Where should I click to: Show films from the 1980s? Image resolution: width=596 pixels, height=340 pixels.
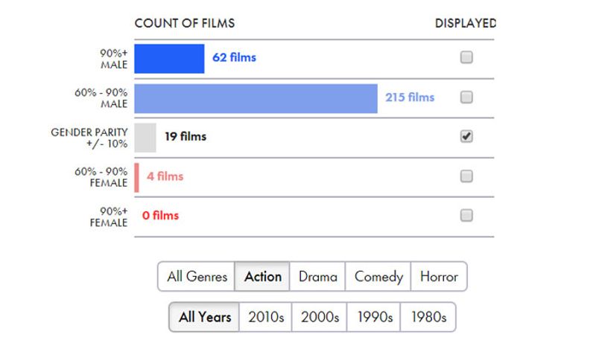(428, 317)
